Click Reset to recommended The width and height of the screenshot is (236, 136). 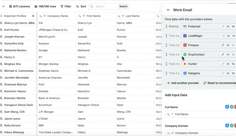pyautogui.click(x=220, y=83)
